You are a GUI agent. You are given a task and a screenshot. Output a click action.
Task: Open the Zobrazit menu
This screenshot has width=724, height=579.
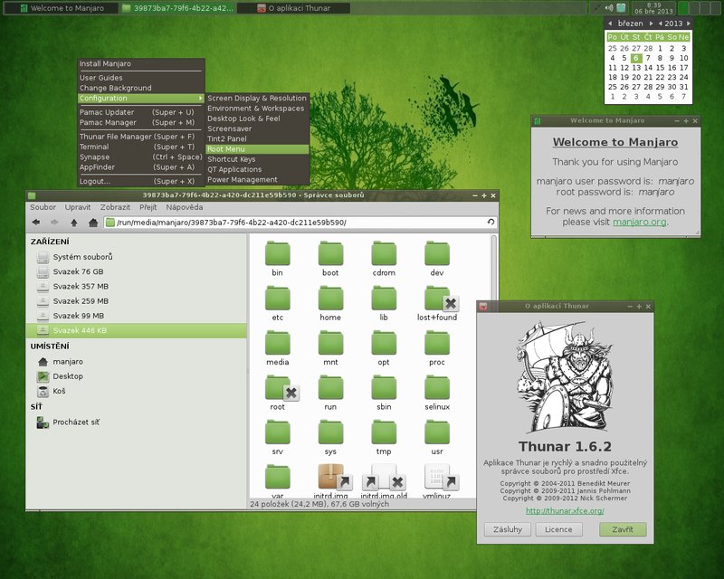pos(115,207)
